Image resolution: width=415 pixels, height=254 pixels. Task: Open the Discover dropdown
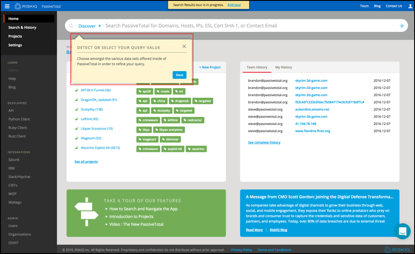click(89, 26)
